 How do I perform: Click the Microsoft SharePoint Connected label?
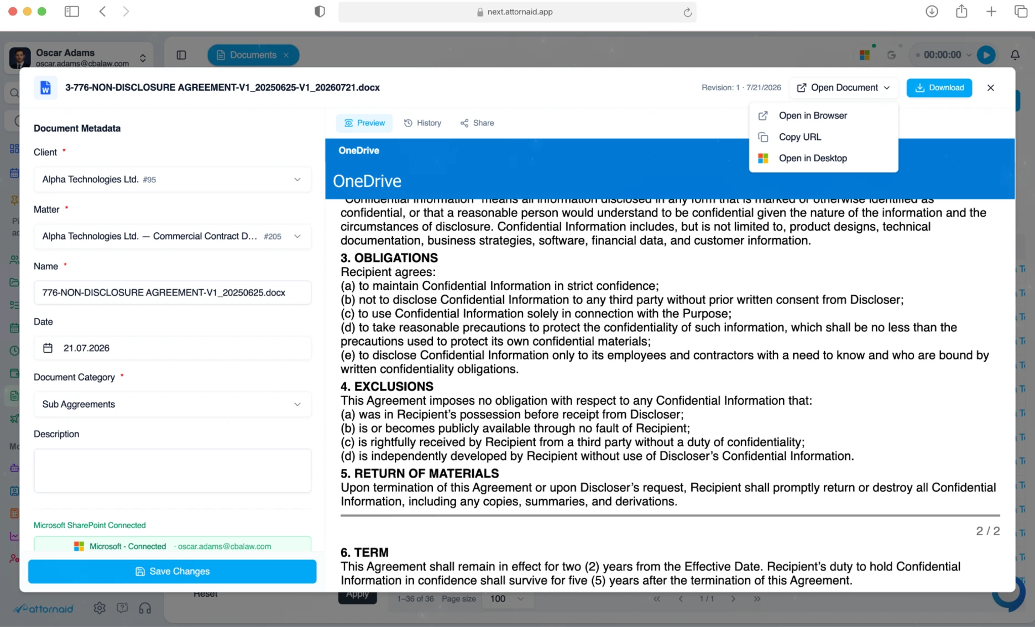point(90,525)
